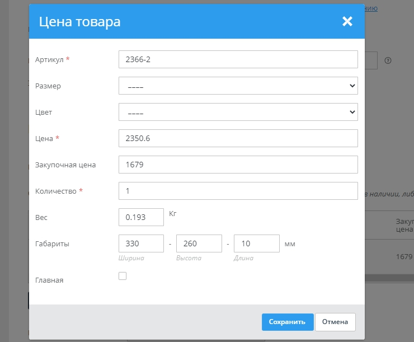Image resolution: width=414 pixels, height=342 pixels.
Task: Click the Высота dimension field
Action: point(199,243)
